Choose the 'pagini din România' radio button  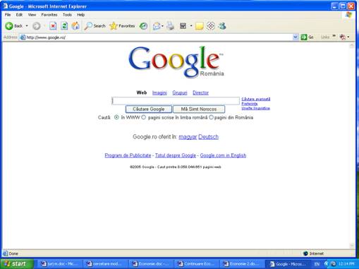(x=211, y=117)
